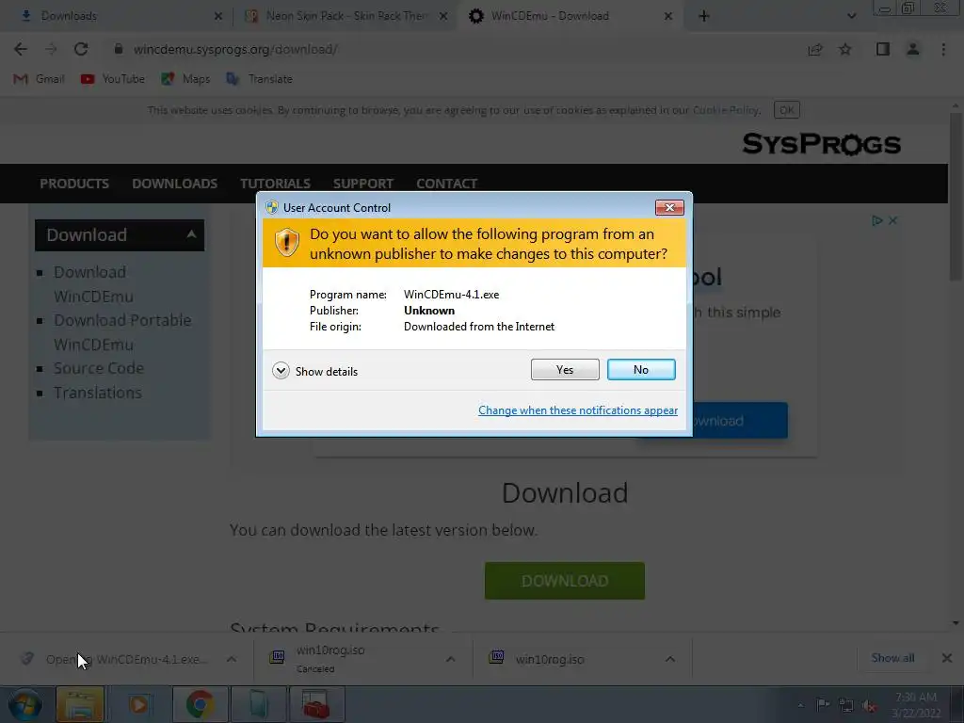Image resolution: width=964 pixels, height=723 pixels.
Task: Open CONTACT menu
Action: (447, 184)
